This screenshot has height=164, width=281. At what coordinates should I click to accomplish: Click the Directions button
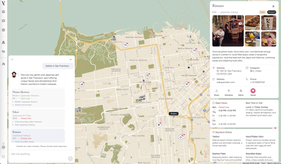pyautogui.click(x=229, y=93)
